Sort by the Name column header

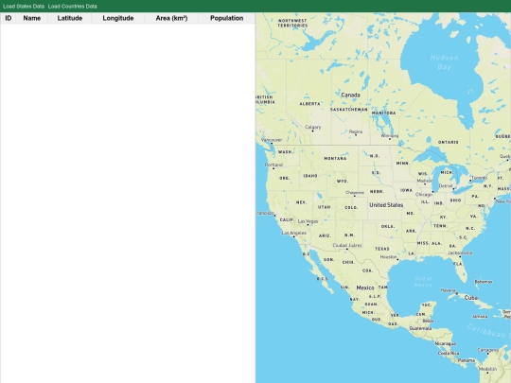coord(32,18)
